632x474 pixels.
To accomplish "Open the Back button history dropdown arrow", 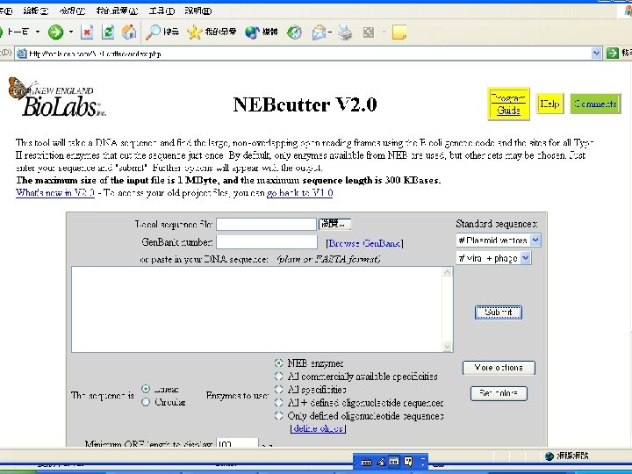I will (x=38, y=32).
